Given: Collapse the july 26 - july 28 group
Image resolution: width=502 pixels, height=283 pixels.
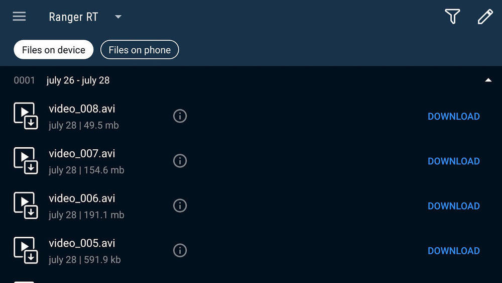Looking at the screenshot, I should 488,80.
